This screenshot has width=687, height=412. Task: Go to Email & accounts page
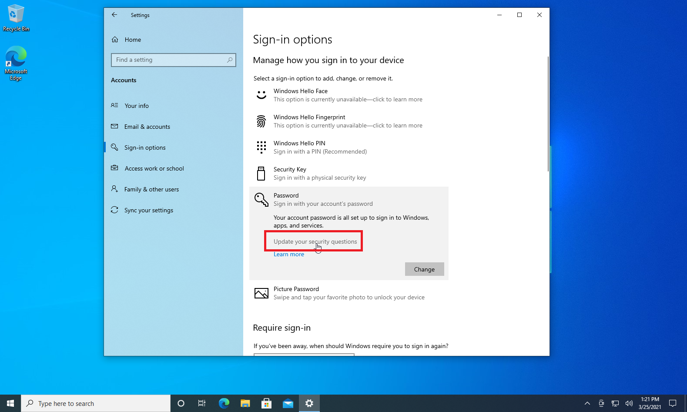click(x=173, y=127)
